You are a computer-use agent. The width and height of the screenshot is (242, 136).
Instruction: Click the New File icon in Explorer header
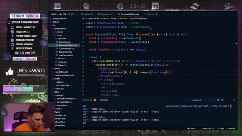click(x=60, y=14)
